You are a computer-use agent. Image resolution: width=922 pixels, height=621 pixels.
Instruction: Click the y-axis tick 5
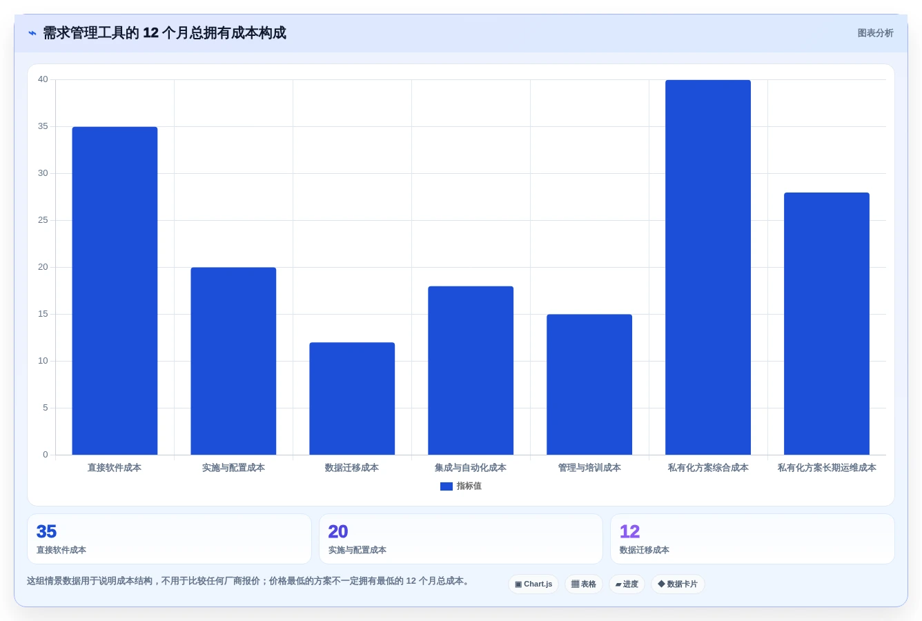46,408
